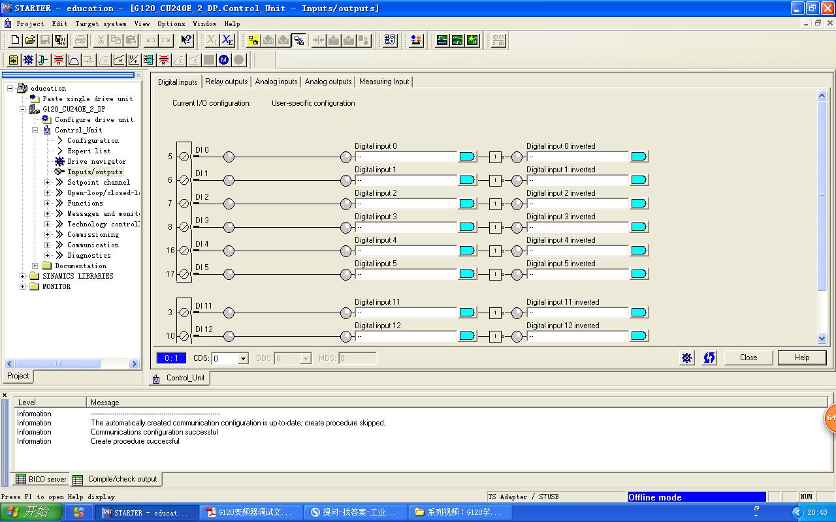This screenshot has height=522, width=836.
Task: Open the 系列视频 folder taskbar item
Action: [461, 512]
